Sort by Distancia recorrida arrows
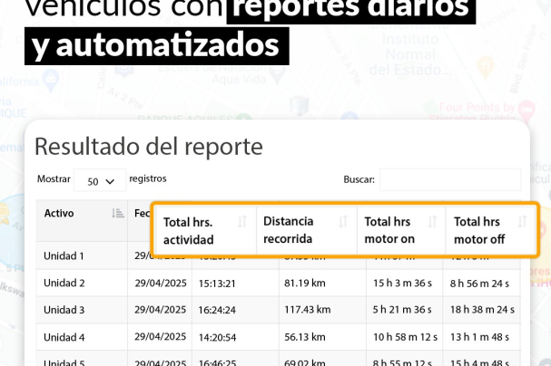This screenshot has height=366, width=551. point(343,222)
